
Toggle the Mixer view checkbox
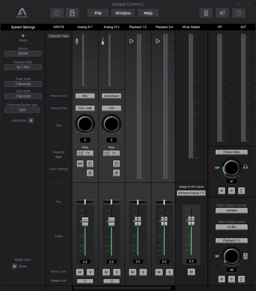point(15,266)
